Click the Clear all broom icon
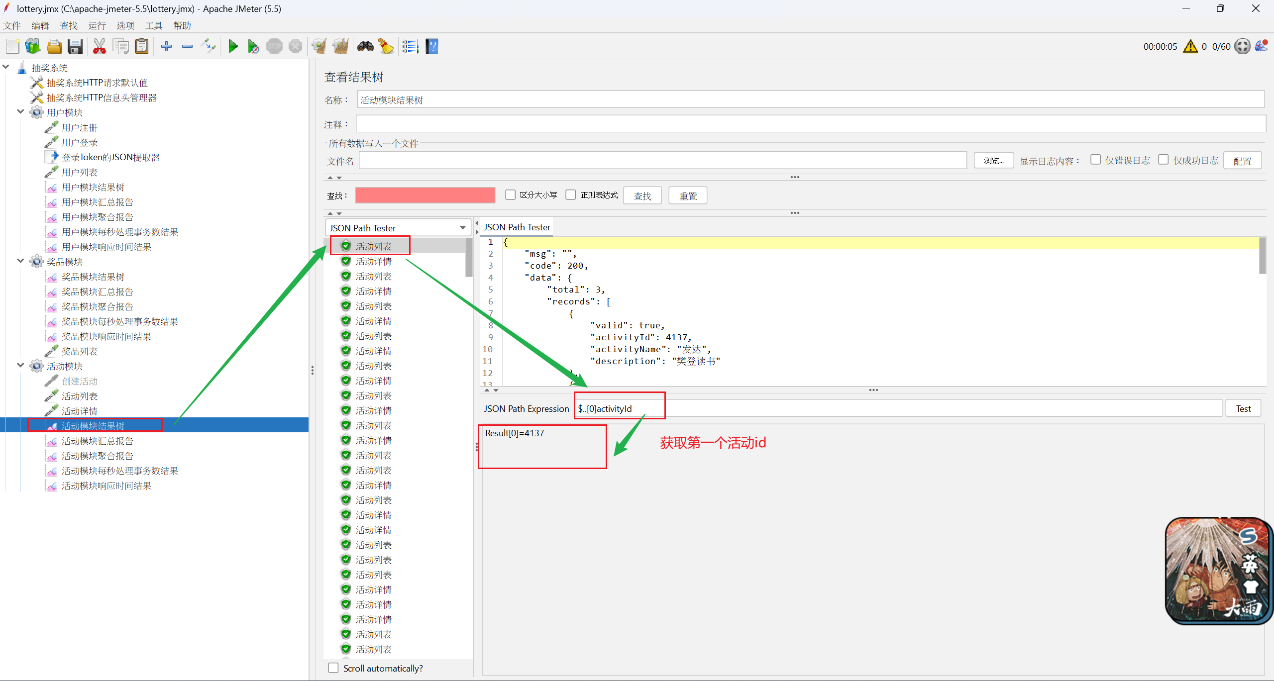 (x=340, y=47)
